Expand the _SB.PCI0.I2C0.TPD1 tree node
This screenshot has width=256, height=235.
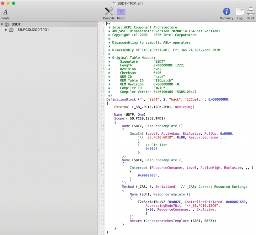(x=6, y=30)
